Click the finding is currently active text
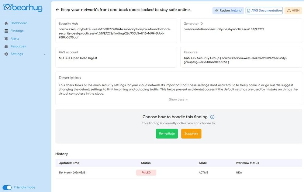The width and height of the screenshot is (304, 192). 178,123
